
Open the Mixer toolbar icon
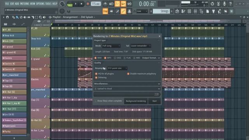point(195,11)
